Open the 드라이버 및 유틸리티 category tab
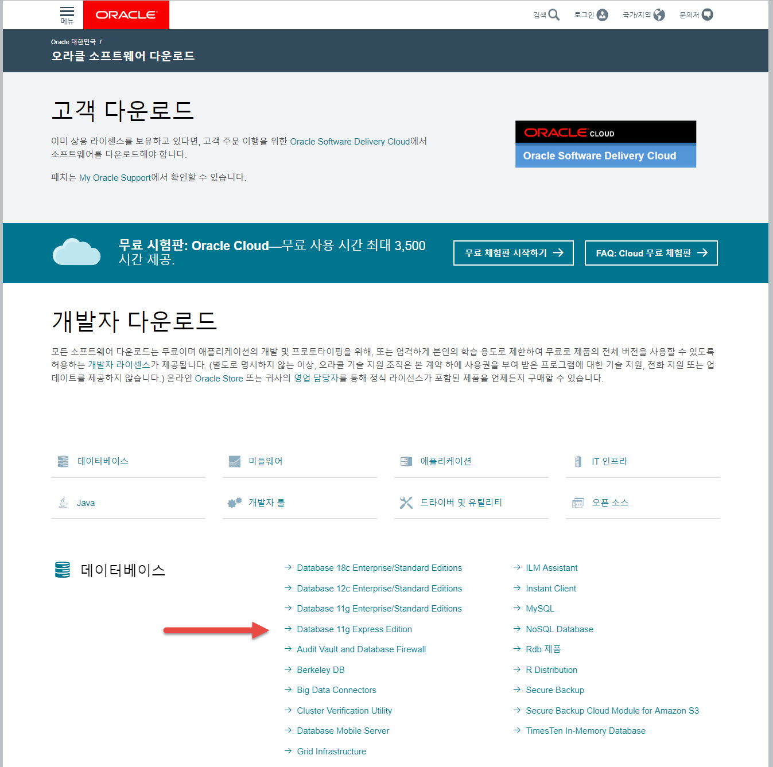Screen dimensions: 773x767 pyautogui.click(x=471, y=503)
